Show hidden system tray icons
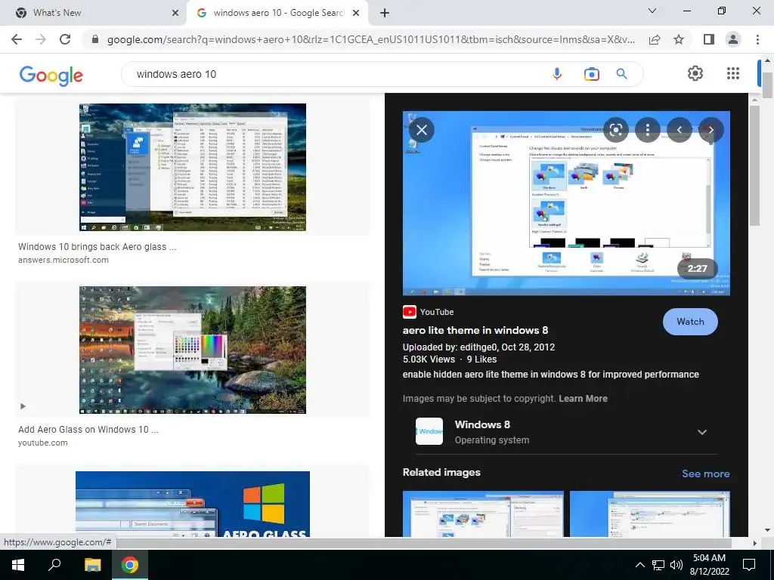The height and width of the screenshot is (580, 774). pyautogui.click(x=639, y=565)
